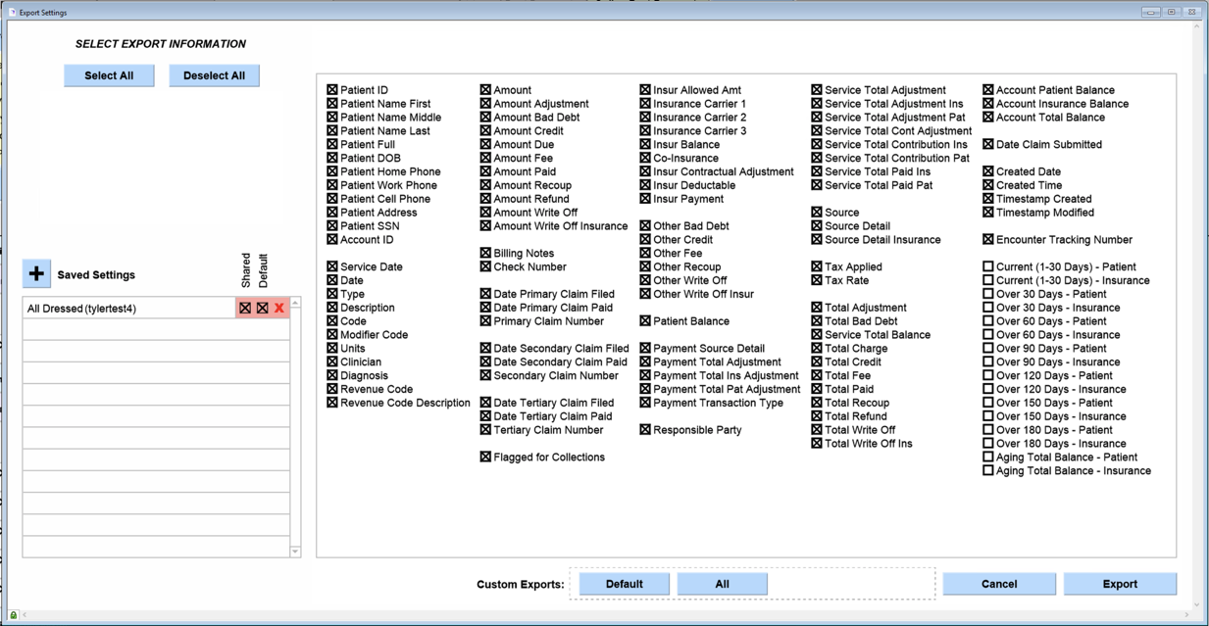Select the All Dressed (tylertest4) saved setting
This screenshot has height=626, width=1209.
click(x=127, y=309)
